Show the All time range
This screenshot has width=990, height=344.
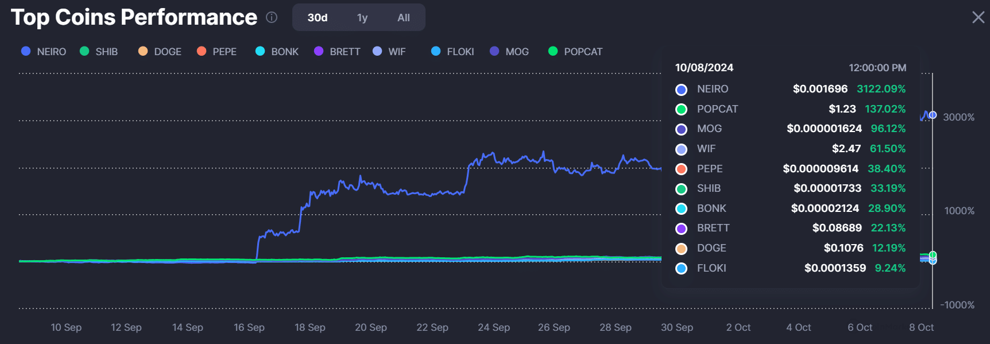click(x=404, y=18)
